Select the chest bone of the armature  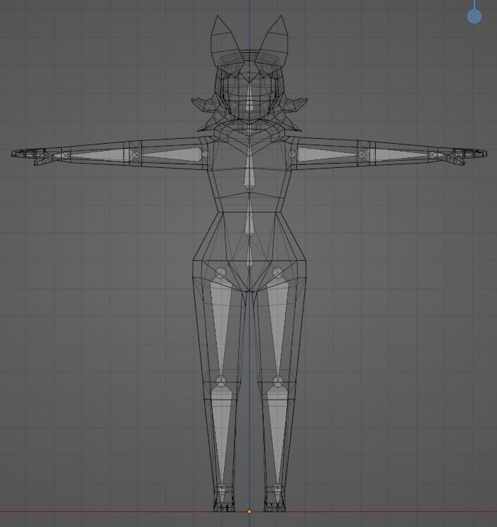(250, 168)
